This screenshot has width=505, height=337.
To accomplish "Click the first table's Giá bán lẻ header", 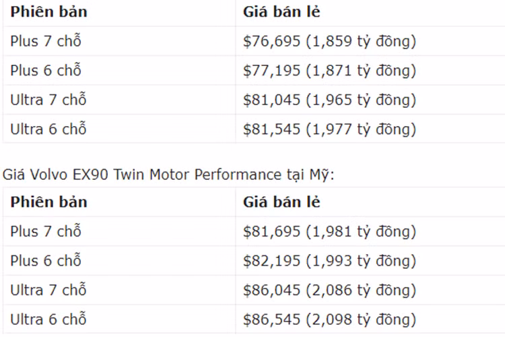I will 281,12.
